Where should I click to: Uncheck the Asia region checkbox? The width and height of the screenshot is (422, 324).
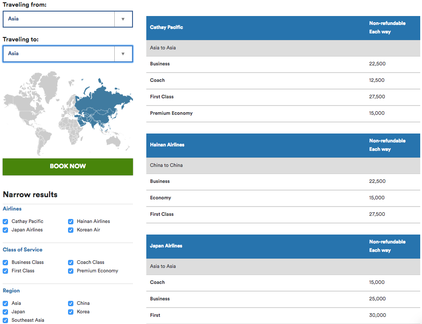click(x=5, y=303)
